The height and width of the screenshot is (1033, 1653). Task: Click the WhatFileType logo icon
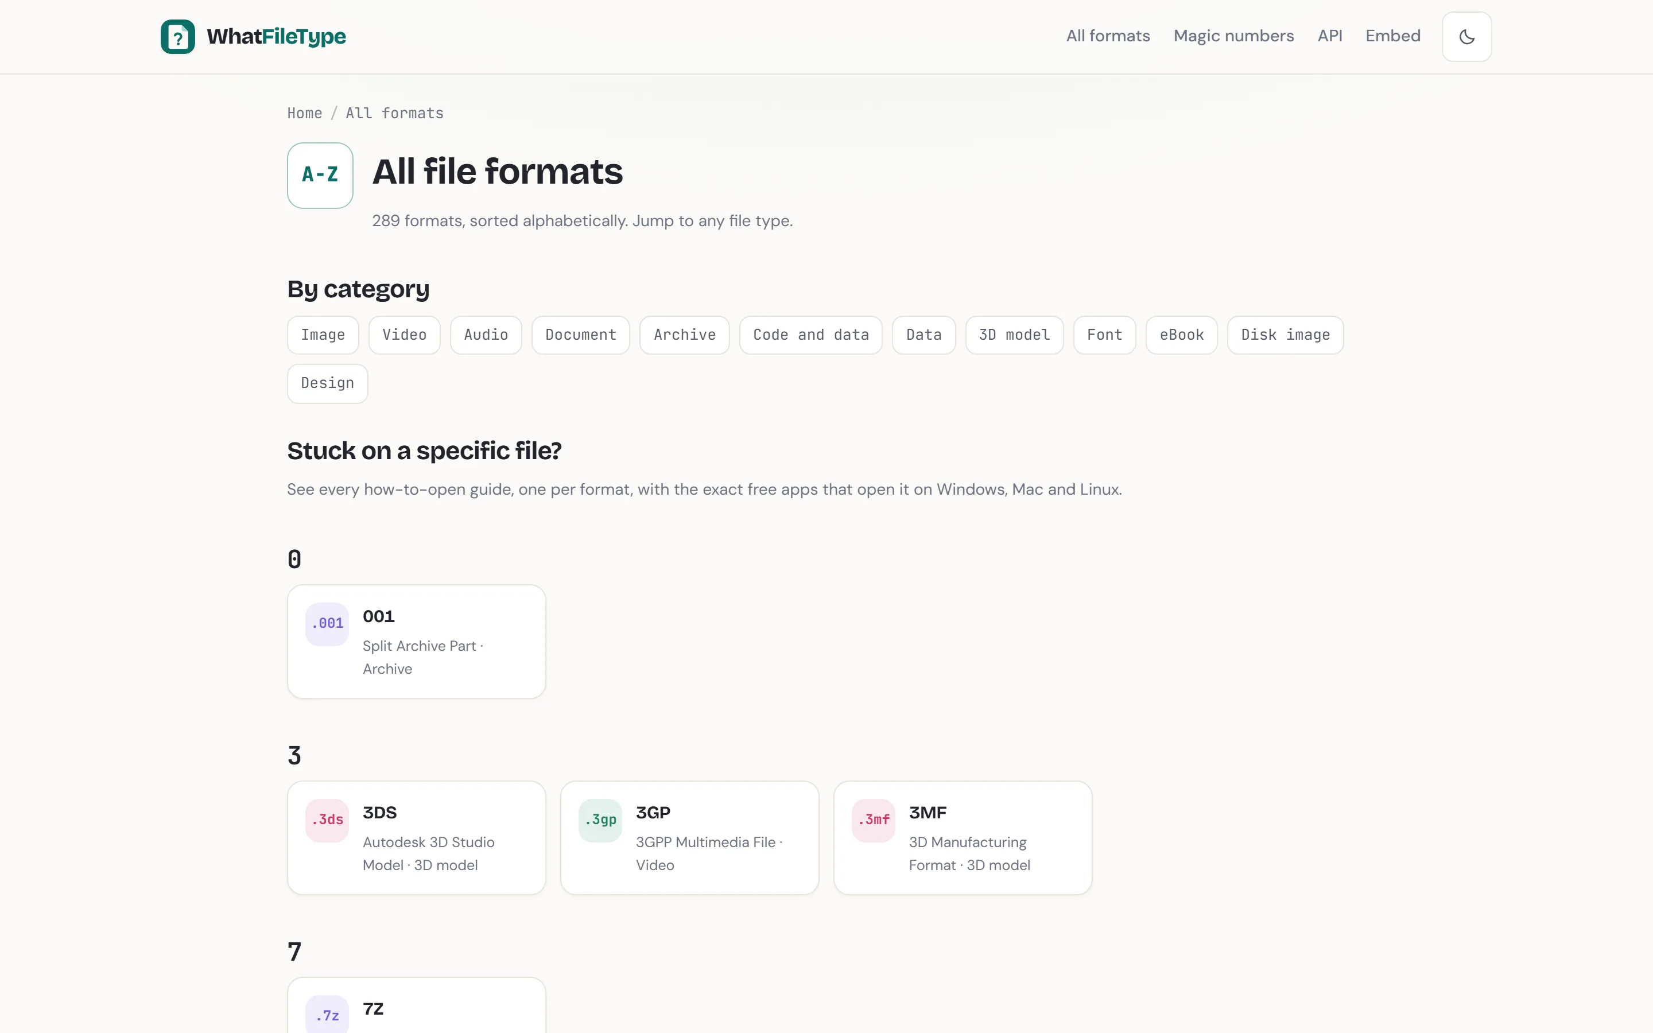pos(177,36)
